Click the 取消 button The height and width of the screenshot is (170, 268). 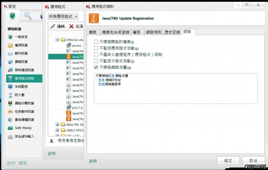pos(253,161)
